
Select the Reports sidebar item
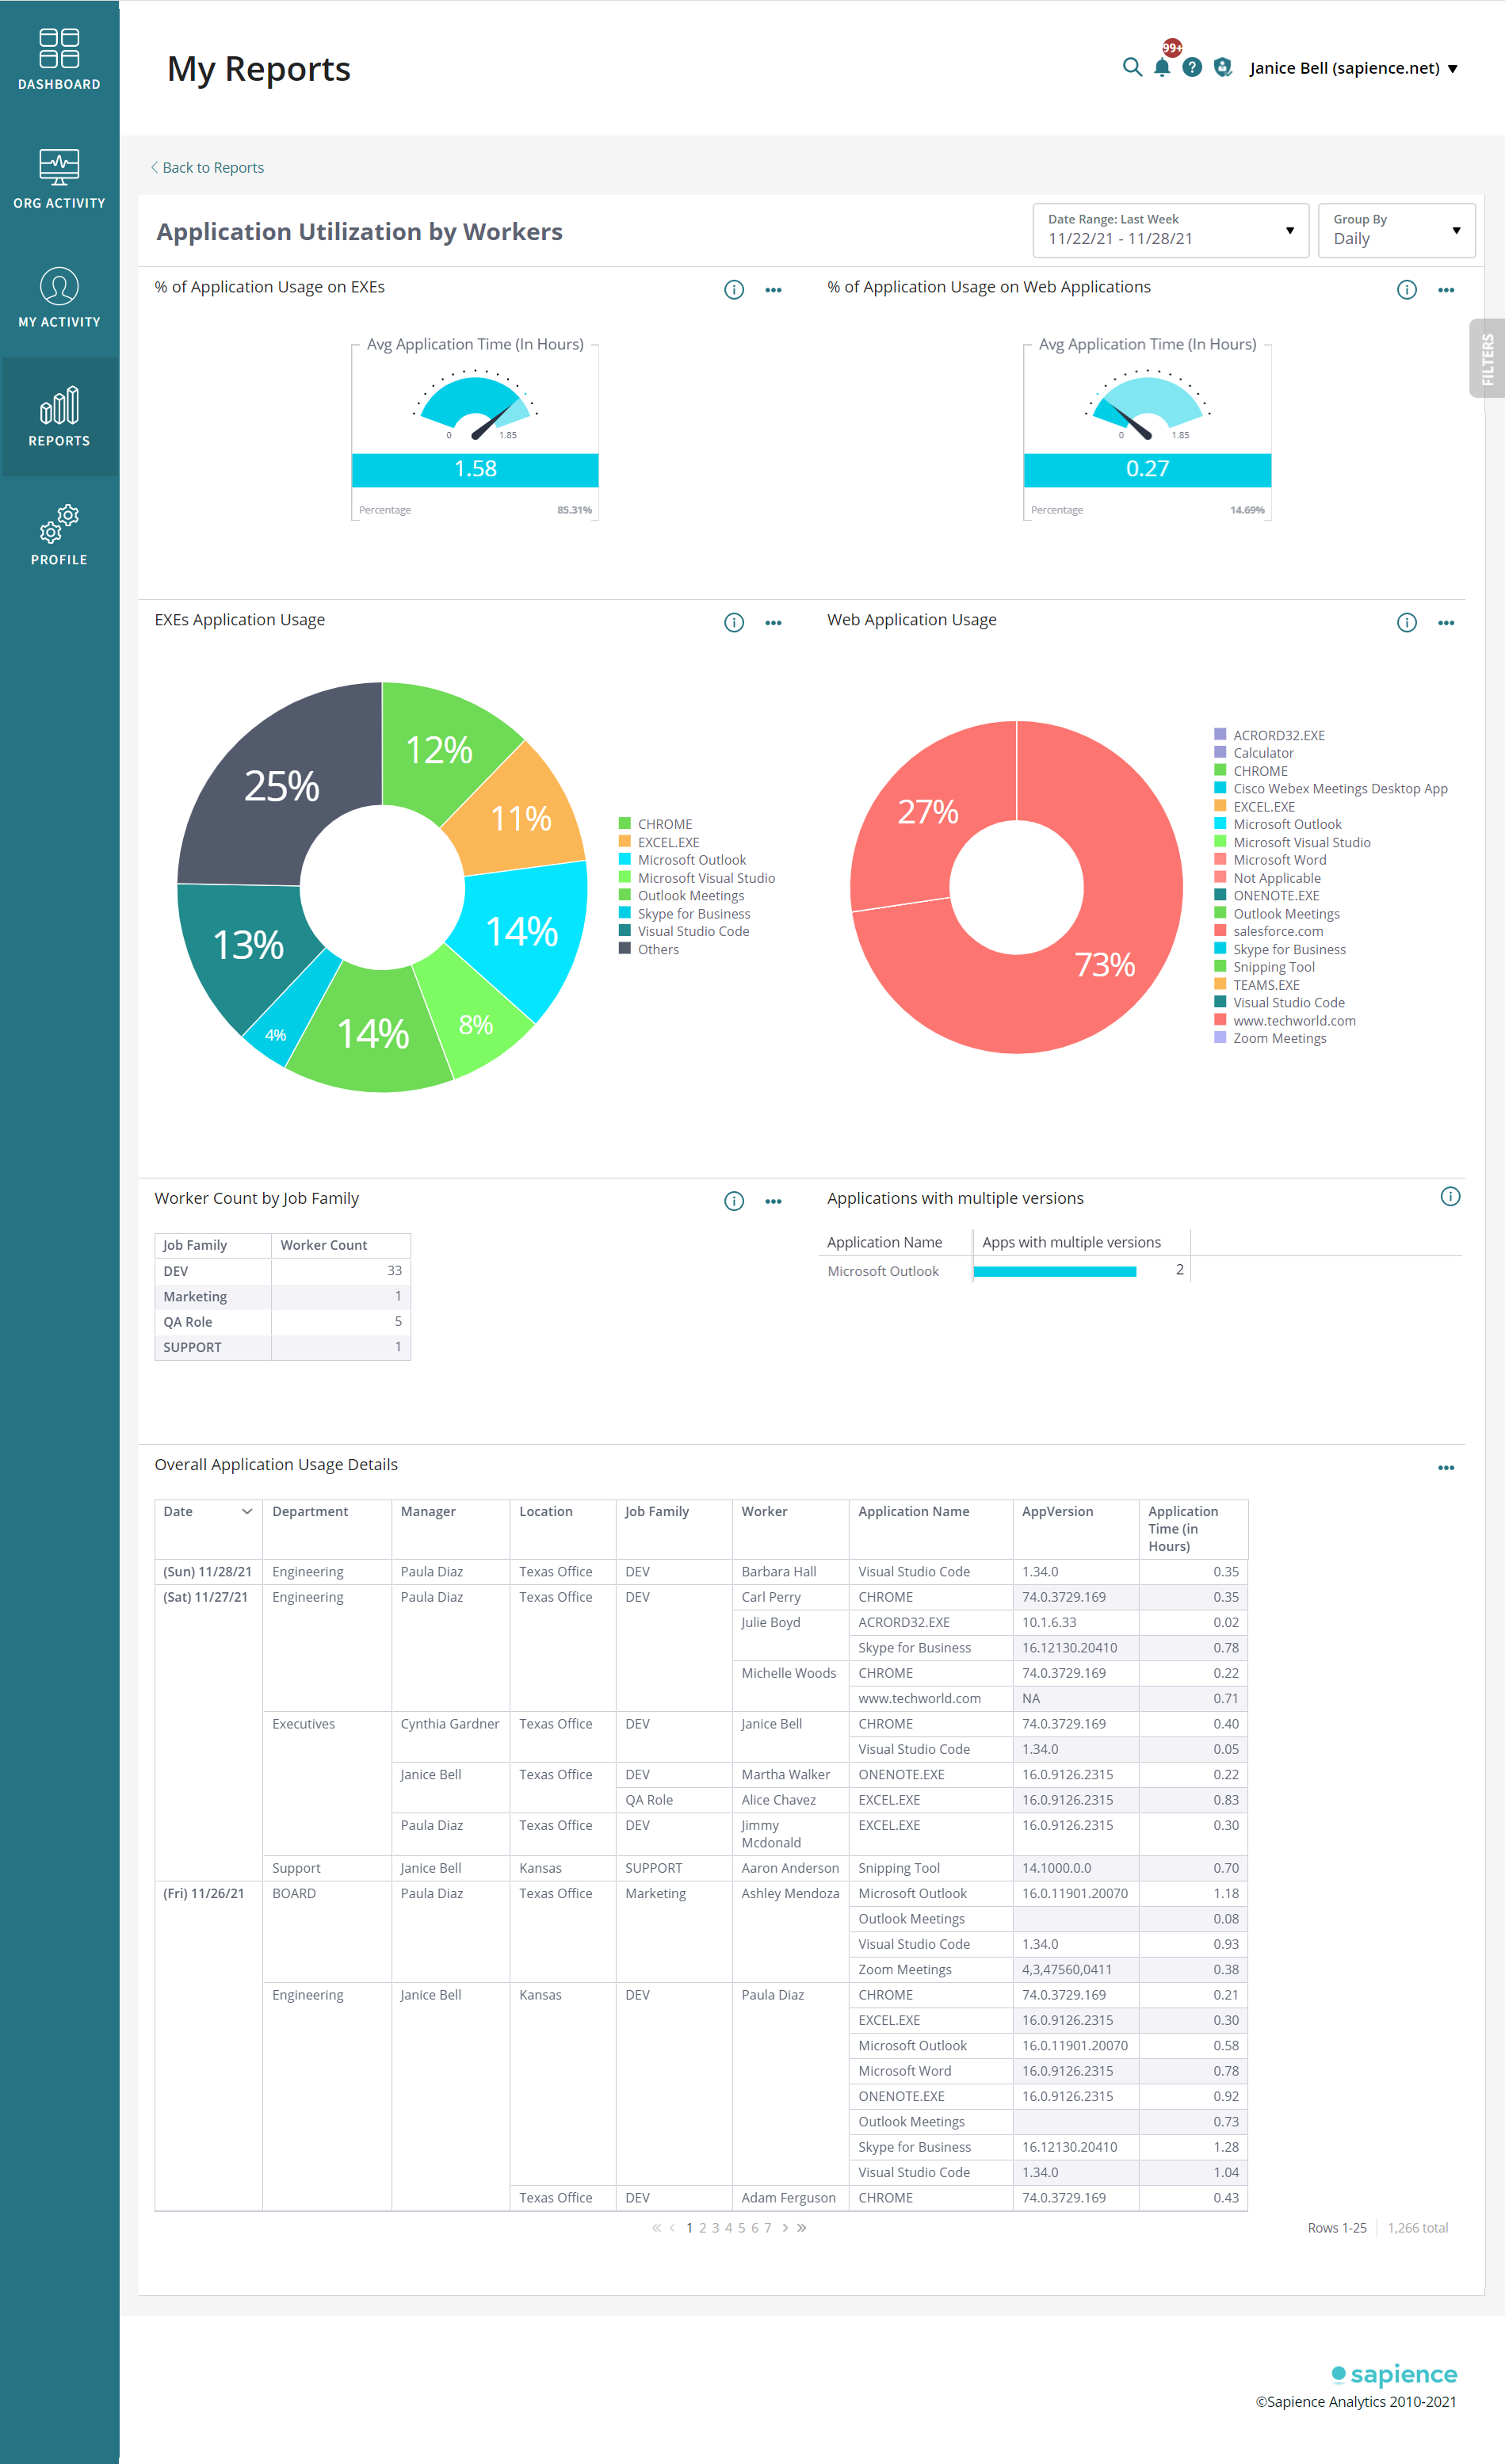[x=59, y=417]
